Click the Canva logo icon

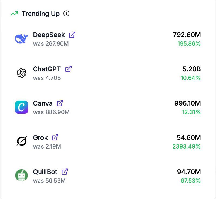(x=22, y=107)
